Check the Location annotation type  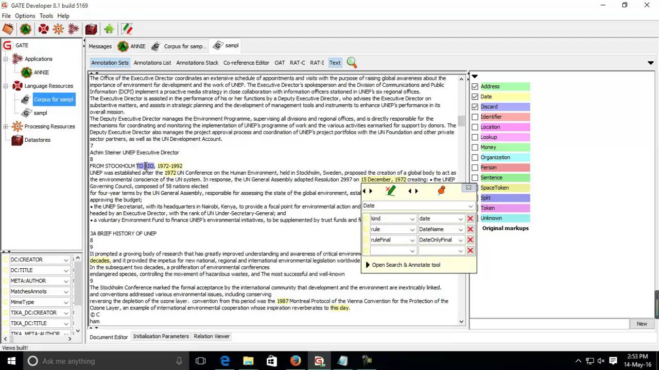click(x=475, y=127)
